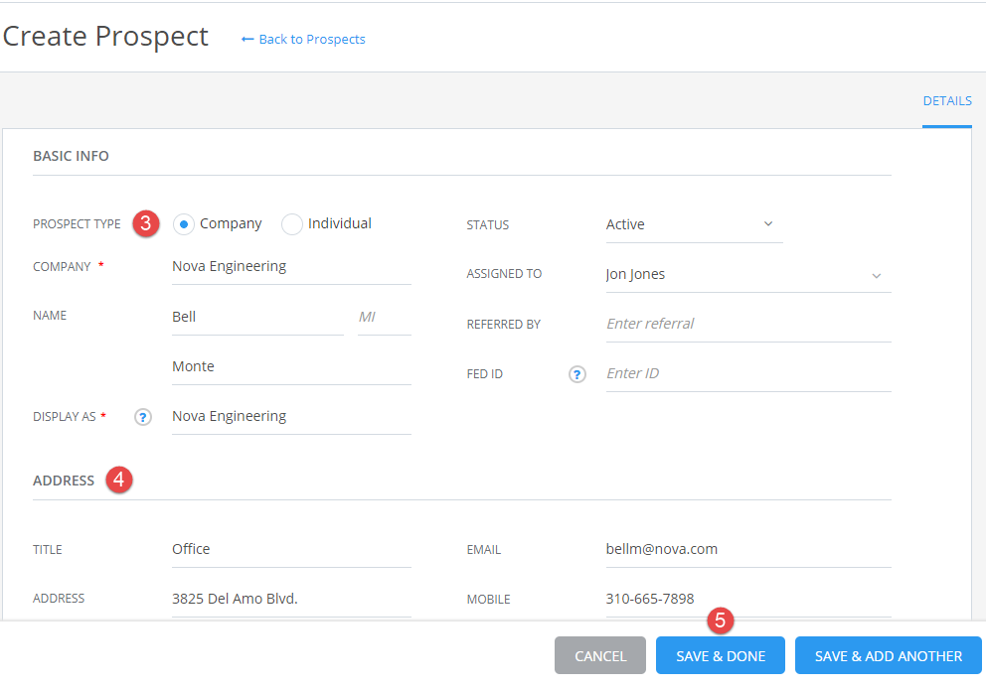Click the Display As field

[x=291, y=416]
